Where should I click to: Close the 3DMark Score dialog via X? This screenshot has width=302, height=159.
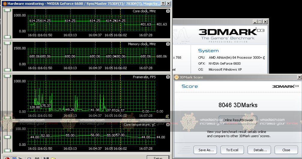coord(299,77)
